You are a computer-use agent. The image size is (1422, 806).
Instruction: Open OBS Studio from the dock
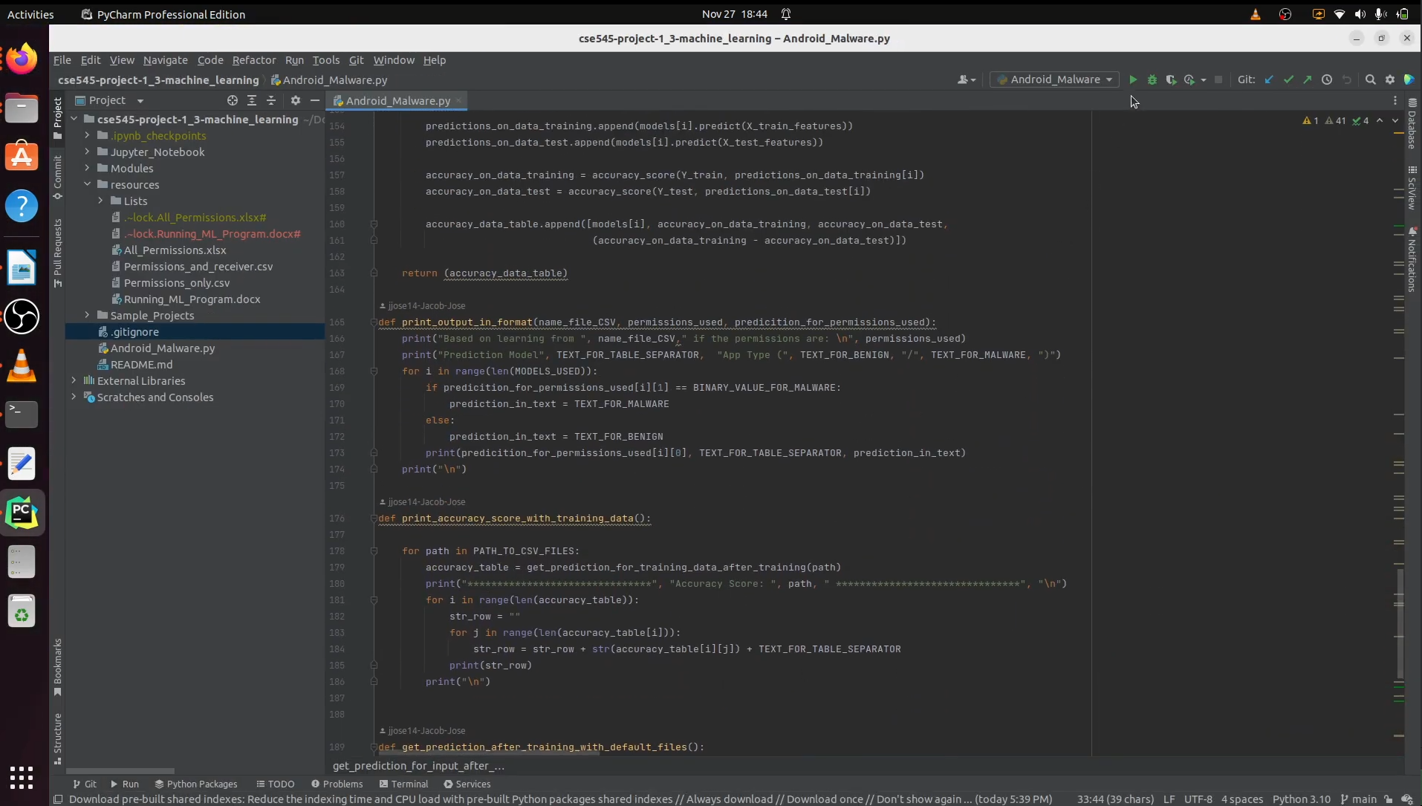pos(22,316)
